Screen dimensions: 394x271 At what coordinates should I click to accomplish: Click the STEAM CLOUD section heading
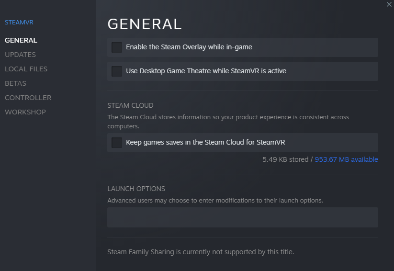(130, 105)
